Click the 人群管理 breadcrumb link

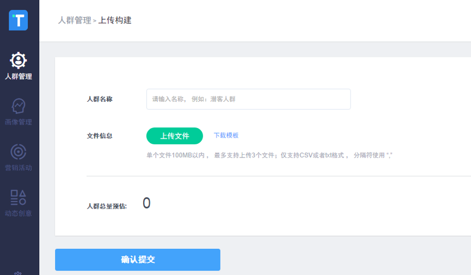[x=75, y=21]
